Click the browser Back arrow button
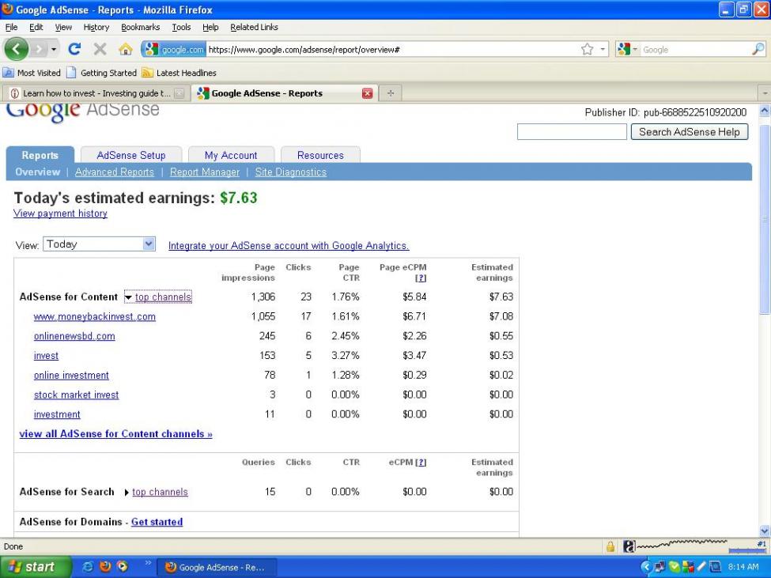The width and height of the screenshot is (771, 578). (17, 49)
